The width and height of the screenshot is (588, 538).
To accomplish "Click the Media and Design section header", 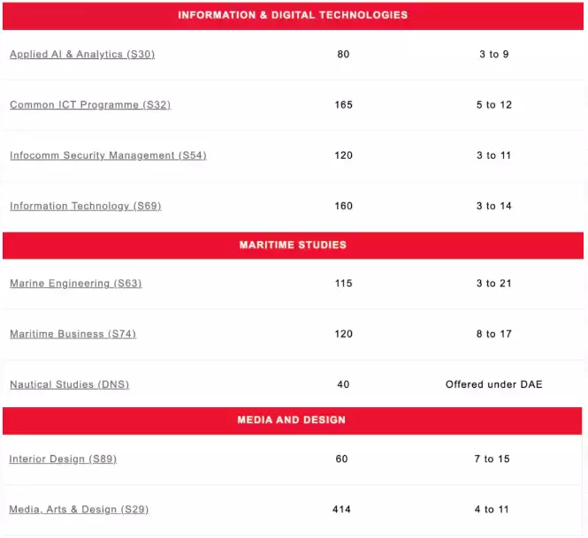I will (291, 420).
